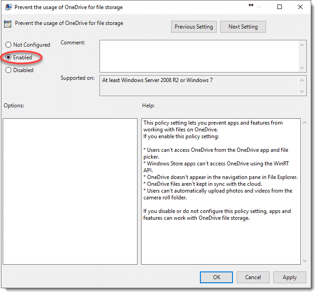Click the Apply button
Viewport: 318px width, 295px height.
click(x=290, y=277)
